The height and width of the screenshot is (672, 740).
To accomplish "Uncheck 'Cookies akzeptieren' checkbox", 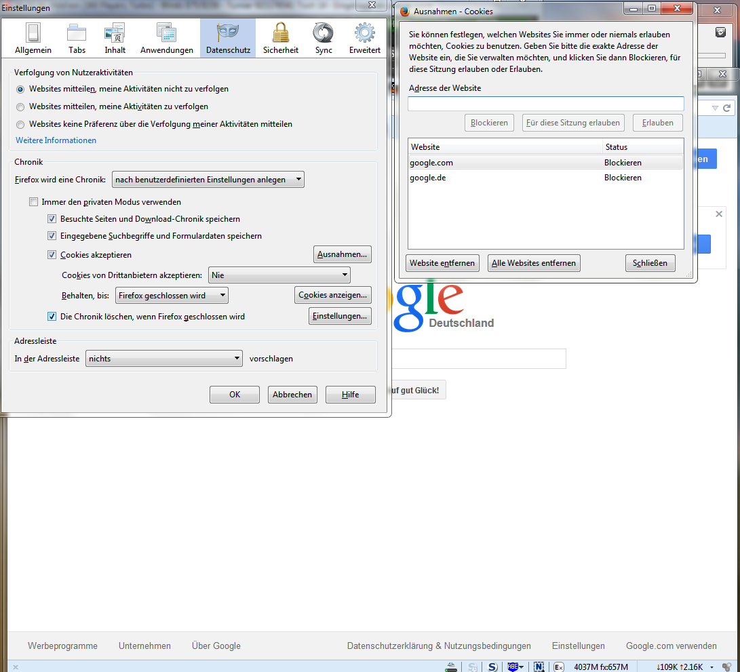I will pos(52,255).
